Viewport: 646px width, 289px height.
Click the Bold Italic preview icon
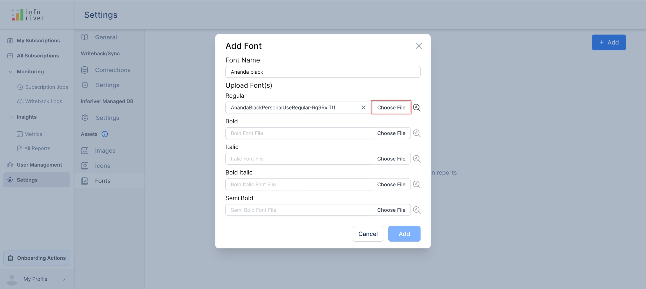[417, 185]
